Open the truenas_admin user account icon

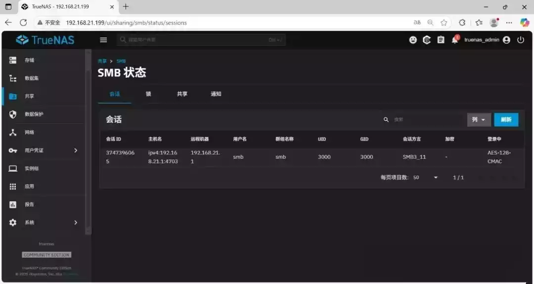click(506, 40)
